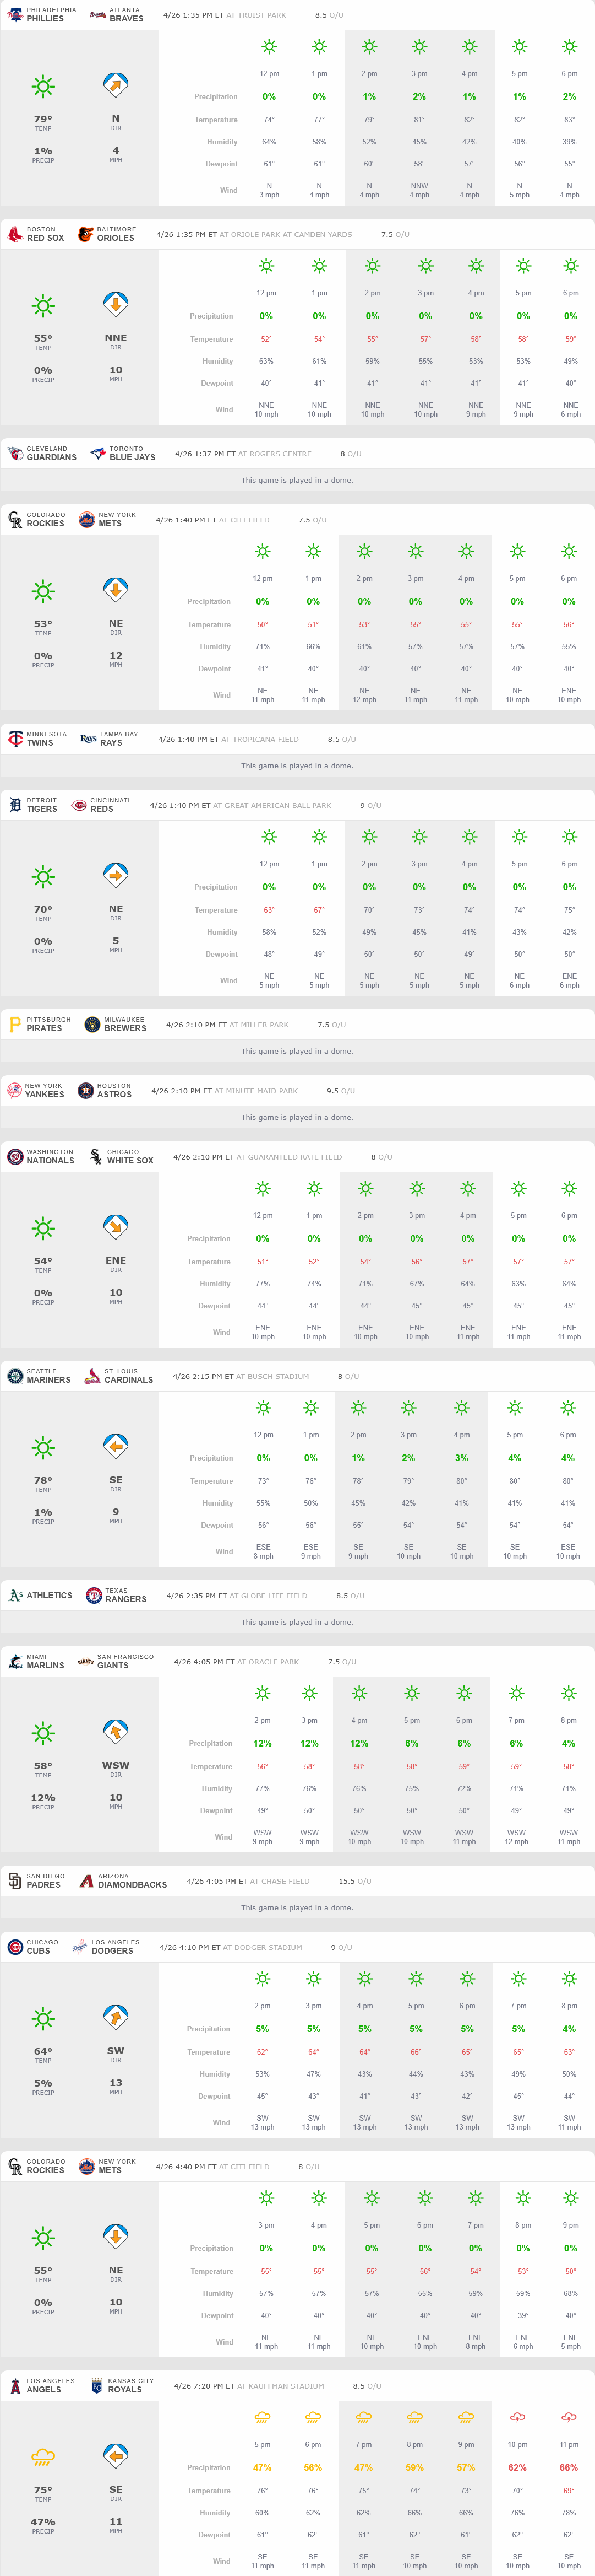Click the Philadelphia Phillies team logo

coord(14,15)
